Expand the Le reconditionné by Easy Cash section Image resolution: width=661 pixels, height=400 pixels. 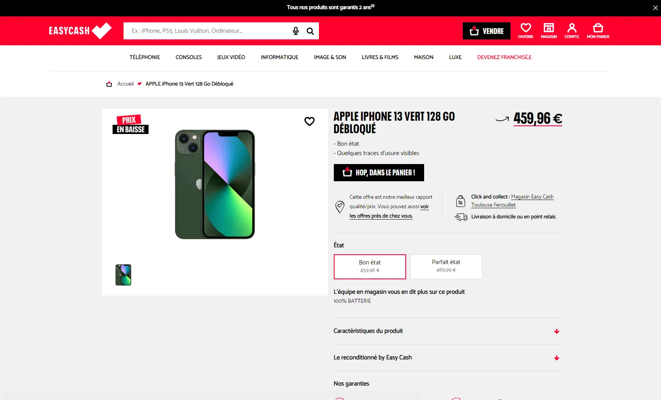(x=446, y=357)
